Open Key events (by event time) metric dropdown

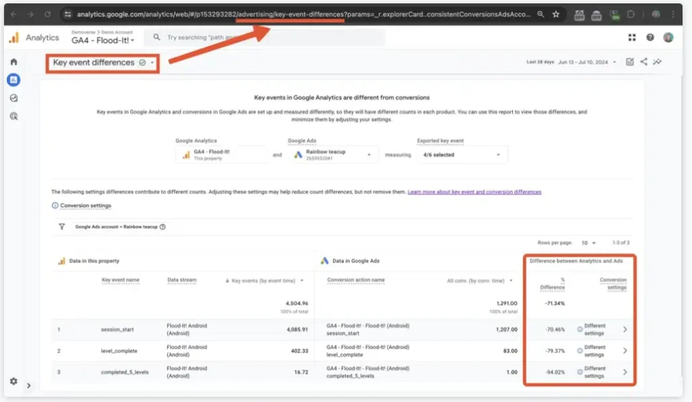[x=302, y=281]
